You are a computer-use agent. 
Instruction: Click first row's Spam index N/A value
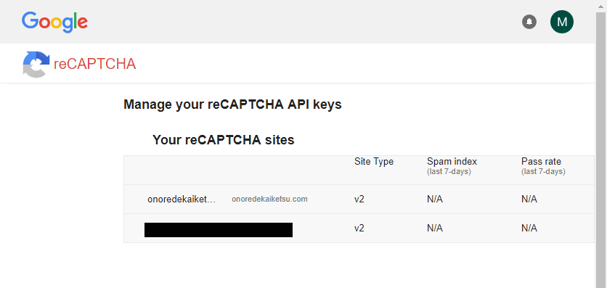(x=435, y=199)
